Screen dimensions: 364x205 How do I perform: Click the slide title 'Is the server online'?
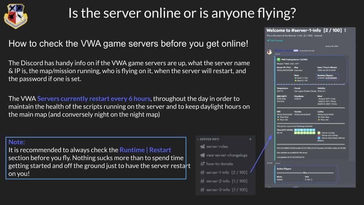tap(182, 13)
